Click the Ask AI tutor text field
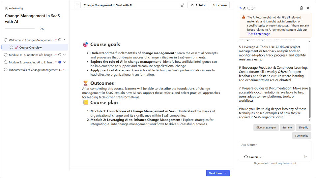The image size is (316, 178). (275, 145)
